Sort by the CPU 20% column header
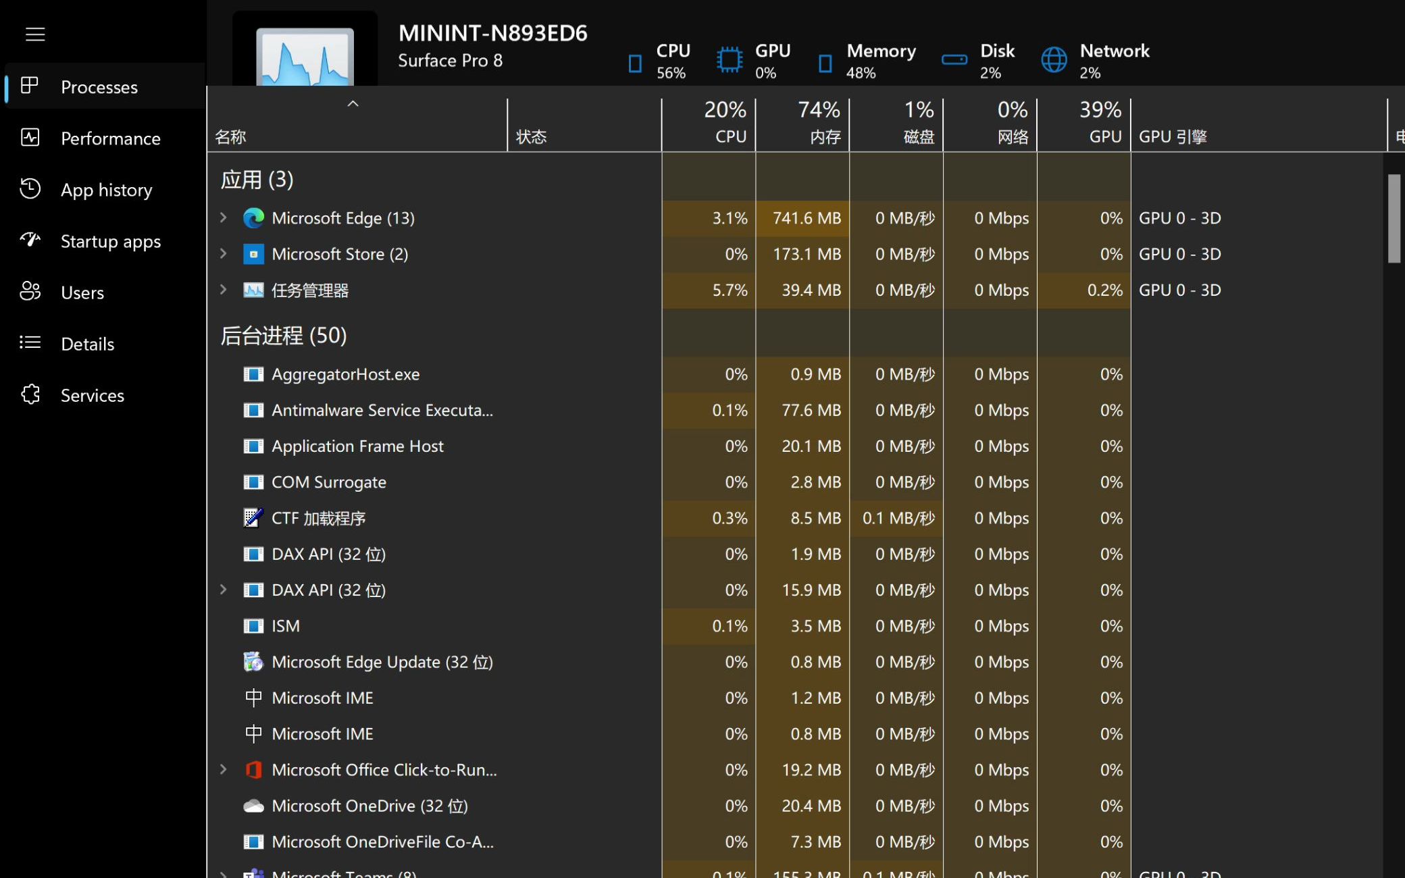Image resolution: width=1405 pixels, height=878 pixels. point(709,123)
